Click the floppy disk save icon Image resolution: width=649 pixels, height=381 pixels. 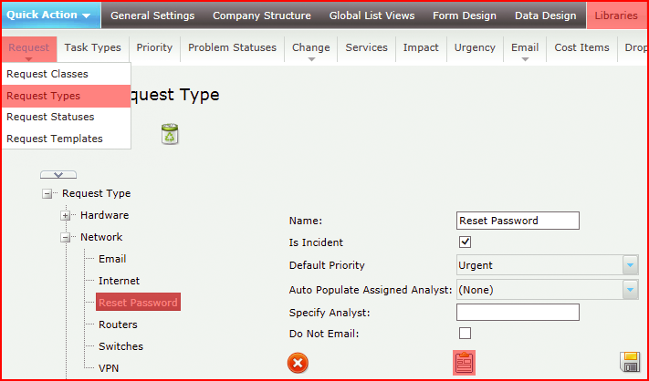pos(630,362)
